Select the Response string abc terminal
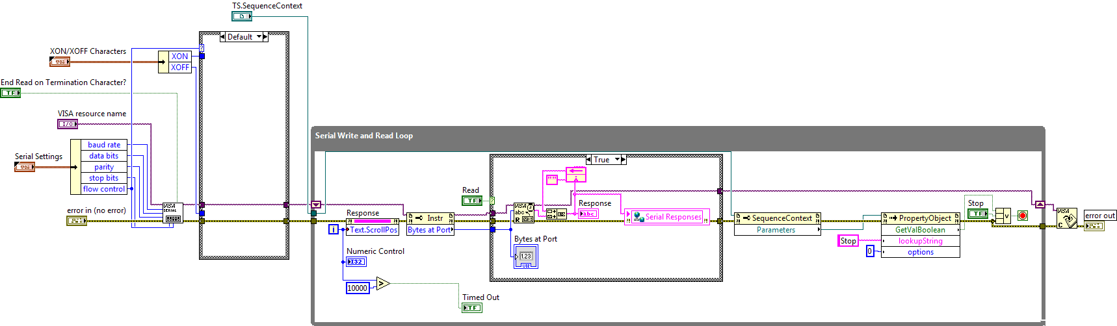This screenshot has width=1117, height=326. point(588,214)
